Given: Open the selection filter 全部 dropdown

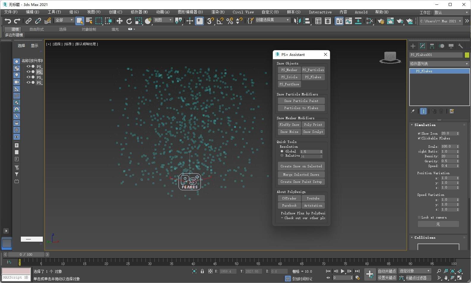Looking at the screenshot, I should coord(64,20).
